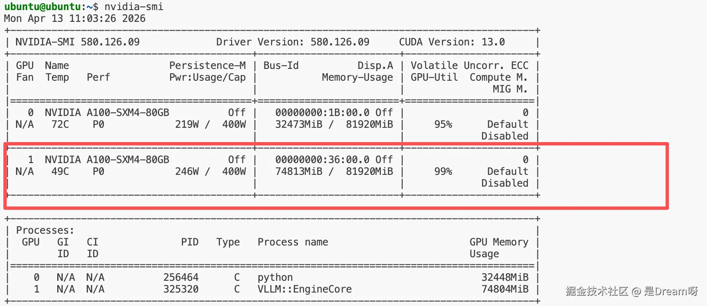Select the Mon Apr 13 timestamp line
The image size is (707, 306).
coord(74,18)
